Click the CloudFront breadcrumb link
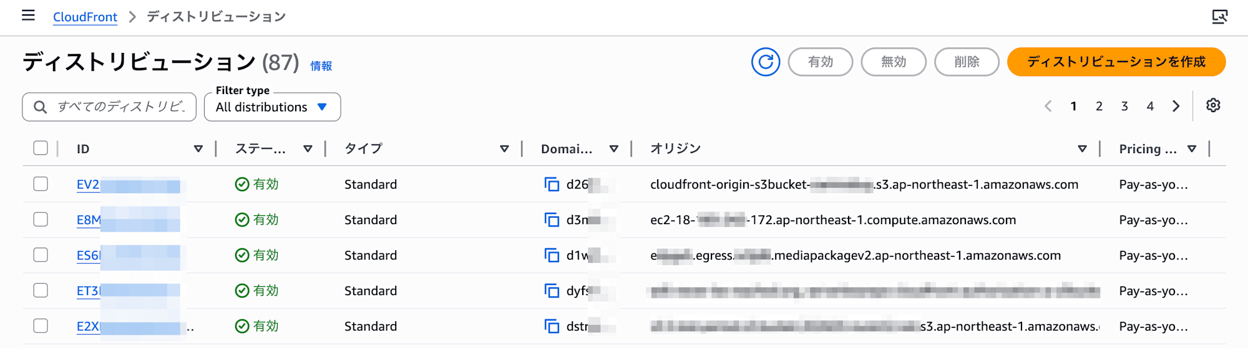Viewport: 1248px width, 348px height. coord(85,17)
